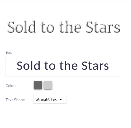The height and width of the screenshot is (128, 131).
Task: Click the word "the" in chrome preview
Action: 70,27
